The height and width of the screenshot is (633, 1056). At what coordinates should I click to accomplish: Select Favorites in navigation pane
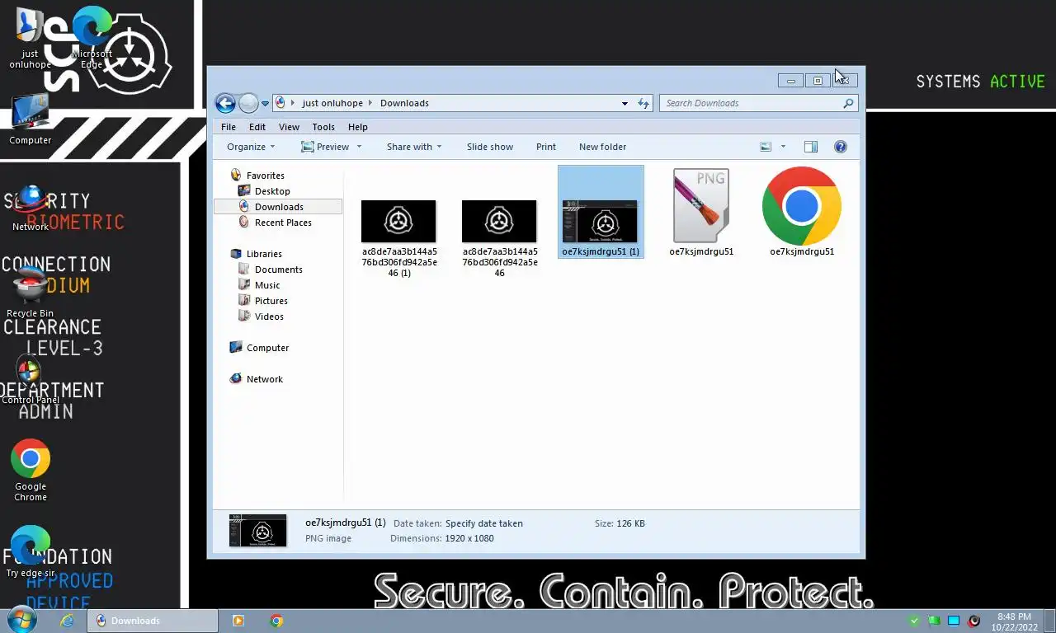[265, 176]
